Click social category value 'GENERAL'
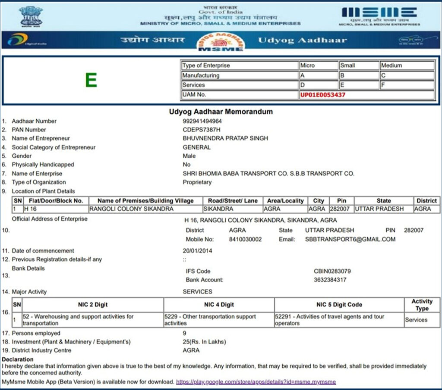The width and height of the screenshot is (442, 390). click(x=196, y=147)
